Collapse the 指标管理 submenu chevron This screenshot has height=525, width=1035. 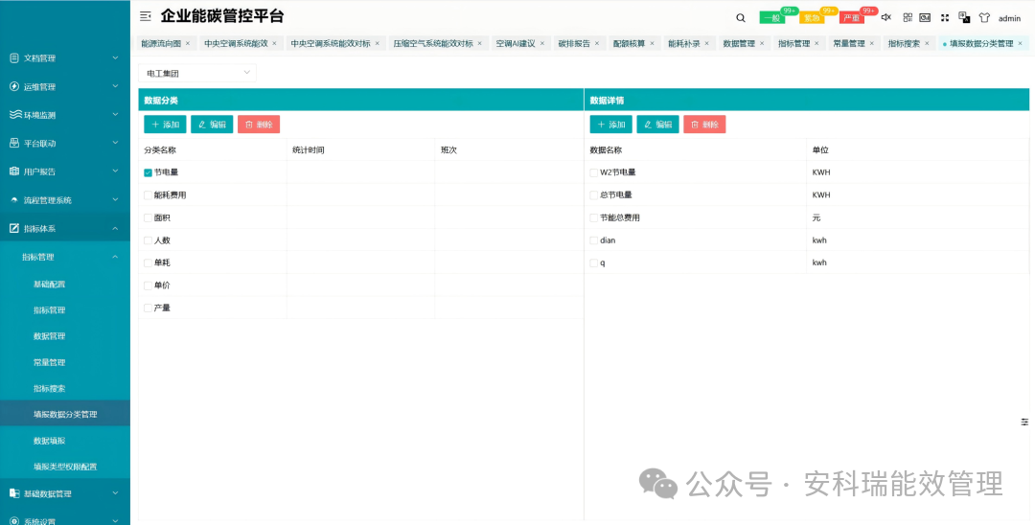[116, 257]
